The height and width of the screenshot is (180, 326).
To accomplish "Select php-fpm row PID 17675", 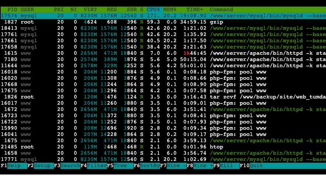I will [x=163, y=91].
